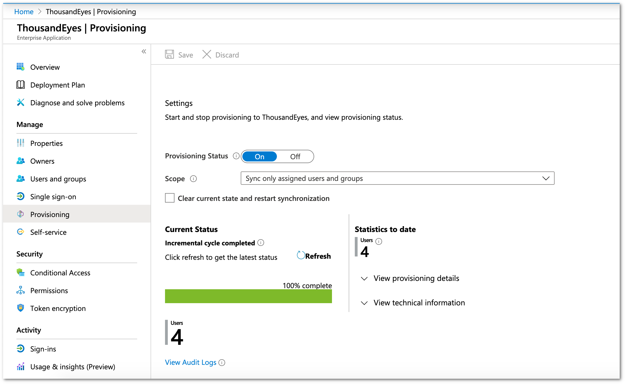Click the Single sign-on arrow icon

pos(21,196)
